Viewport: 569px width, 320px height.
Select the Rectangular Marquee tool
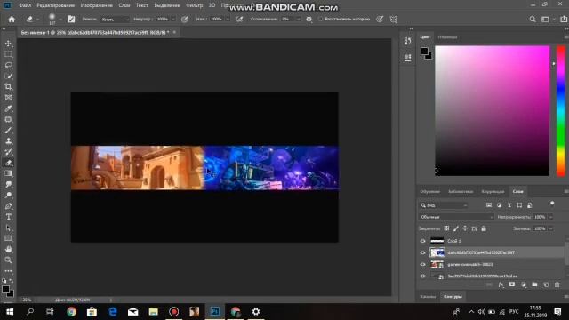pos(8,54)
